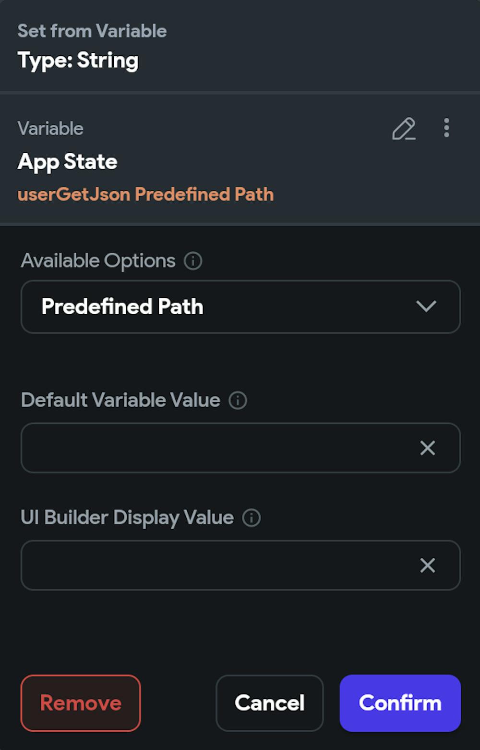Show info tooltip for Available Options
480x750 pixels.
pyautogui.click(x=193, y=261)
